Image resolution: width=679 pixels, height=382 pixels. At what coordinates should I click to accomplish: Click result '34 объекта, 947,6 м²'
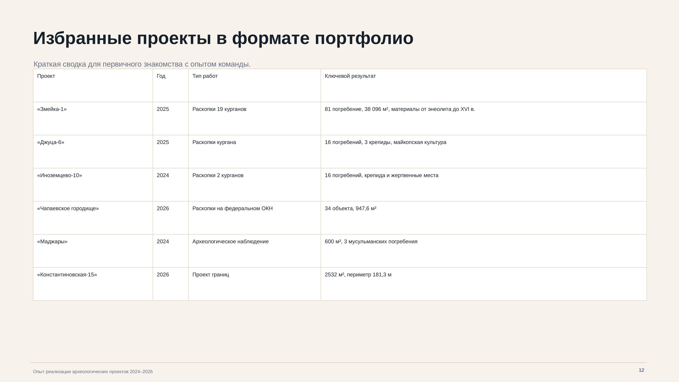click(x=351, y=209)
